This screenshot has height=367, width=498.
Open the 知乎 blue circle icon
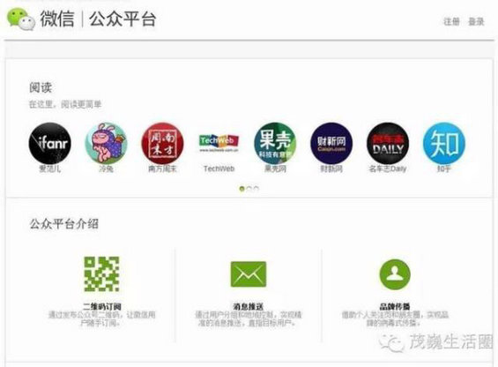point(444,143)
